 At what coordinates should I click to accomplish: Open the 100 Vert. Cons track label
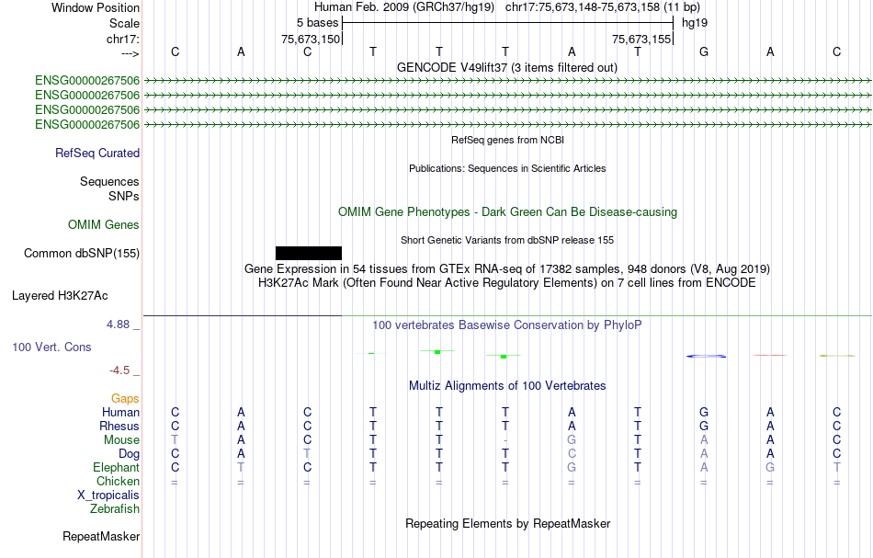tap(51, 347)
